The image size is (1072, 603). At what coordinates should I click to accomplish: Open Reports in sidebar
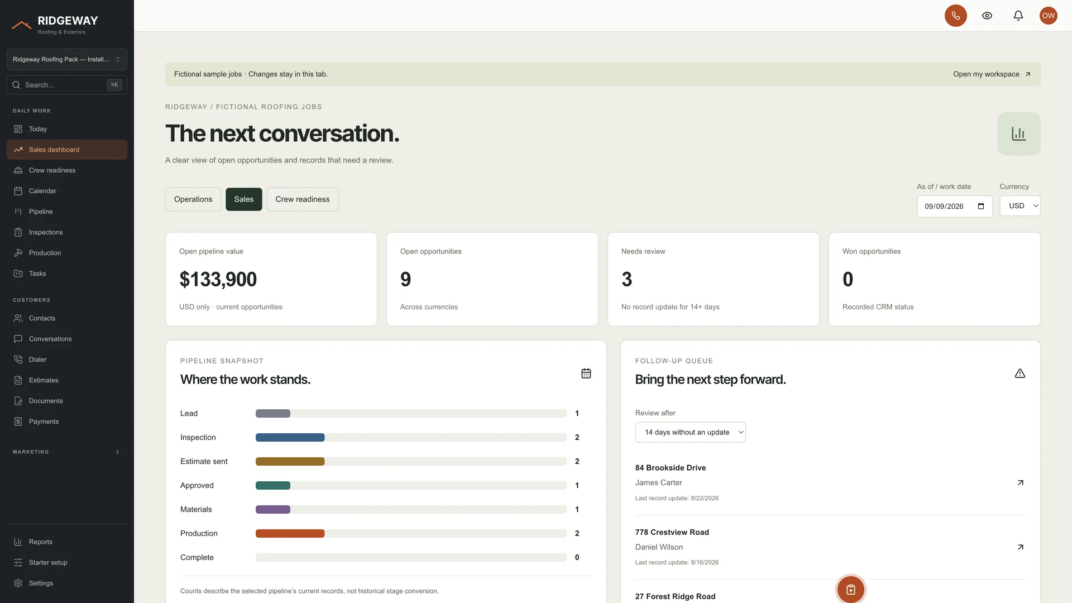[x=67, y=542]
